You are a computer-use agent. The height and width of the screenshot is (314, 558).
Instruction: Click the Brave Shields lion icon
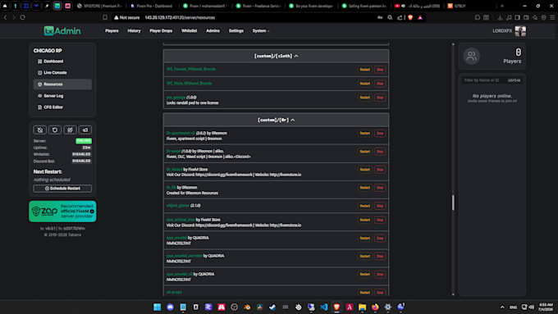(x=410, y=17)
